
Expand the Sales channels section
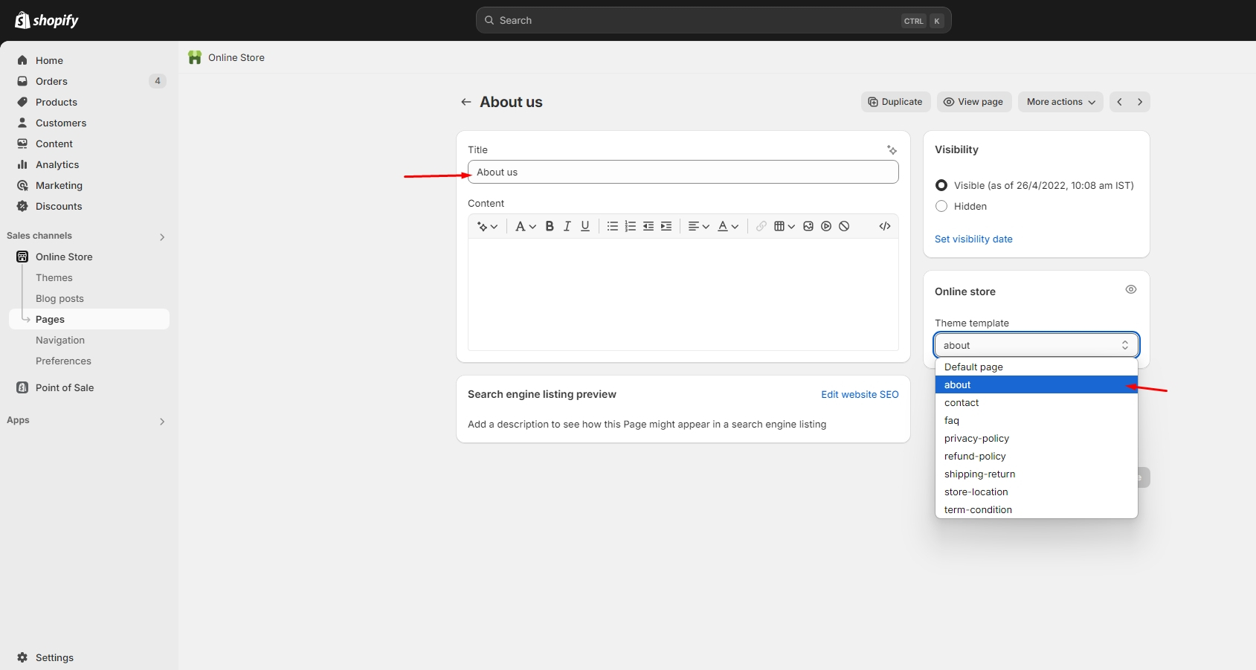(162, 236)
